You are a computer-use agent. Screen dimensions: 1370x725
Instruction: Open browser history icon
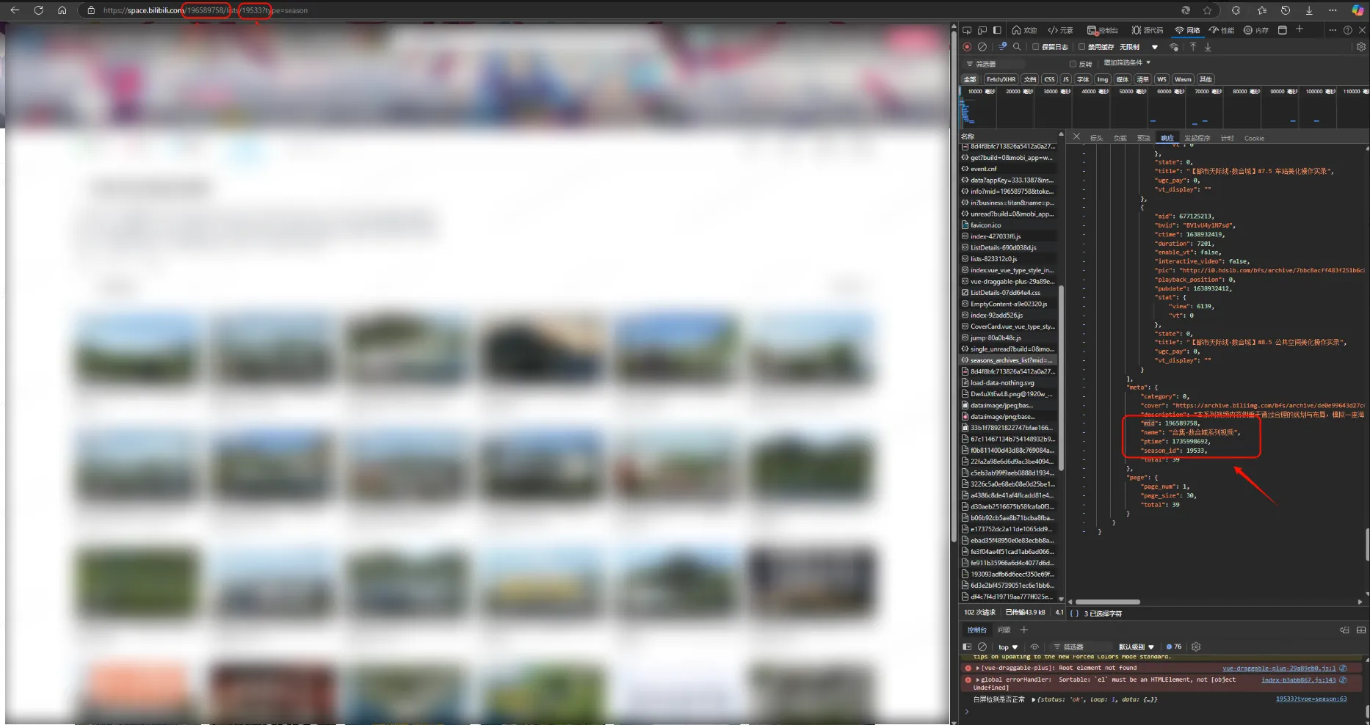coord(1286,10)
